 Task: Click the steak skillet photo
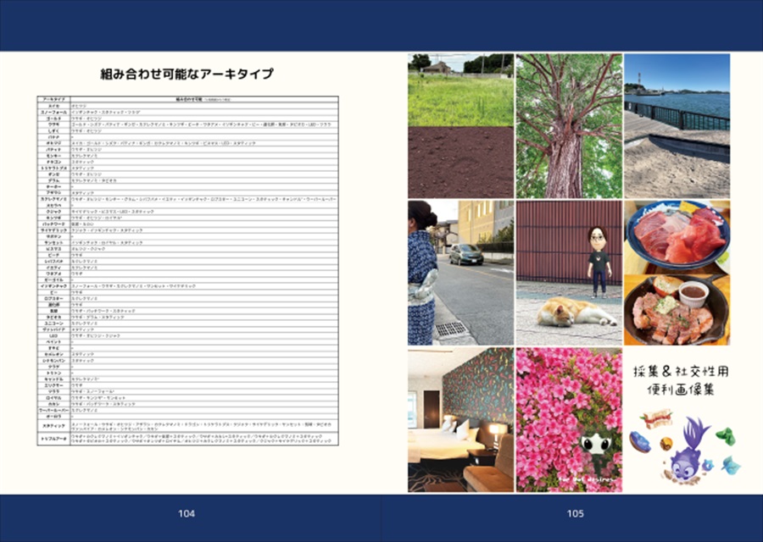pyautogui.click(x=677, y=310)
